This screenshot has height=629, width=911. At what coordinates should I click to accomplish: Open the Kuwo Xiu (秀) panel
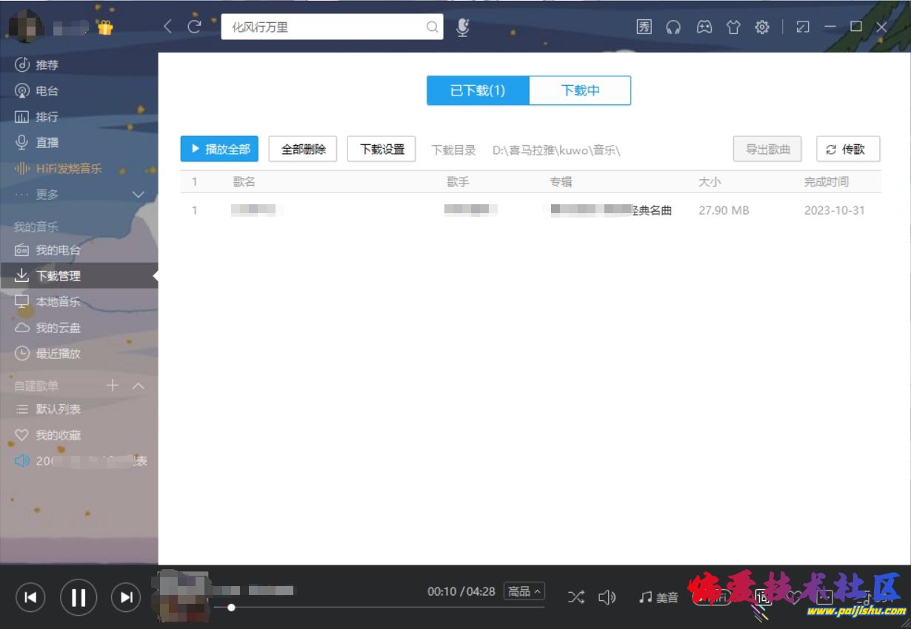coord(644,27)
